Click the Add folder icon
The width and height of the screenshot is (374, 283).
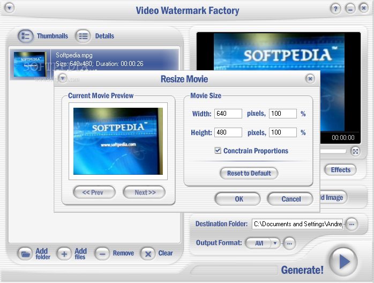[x=25, y=254]
